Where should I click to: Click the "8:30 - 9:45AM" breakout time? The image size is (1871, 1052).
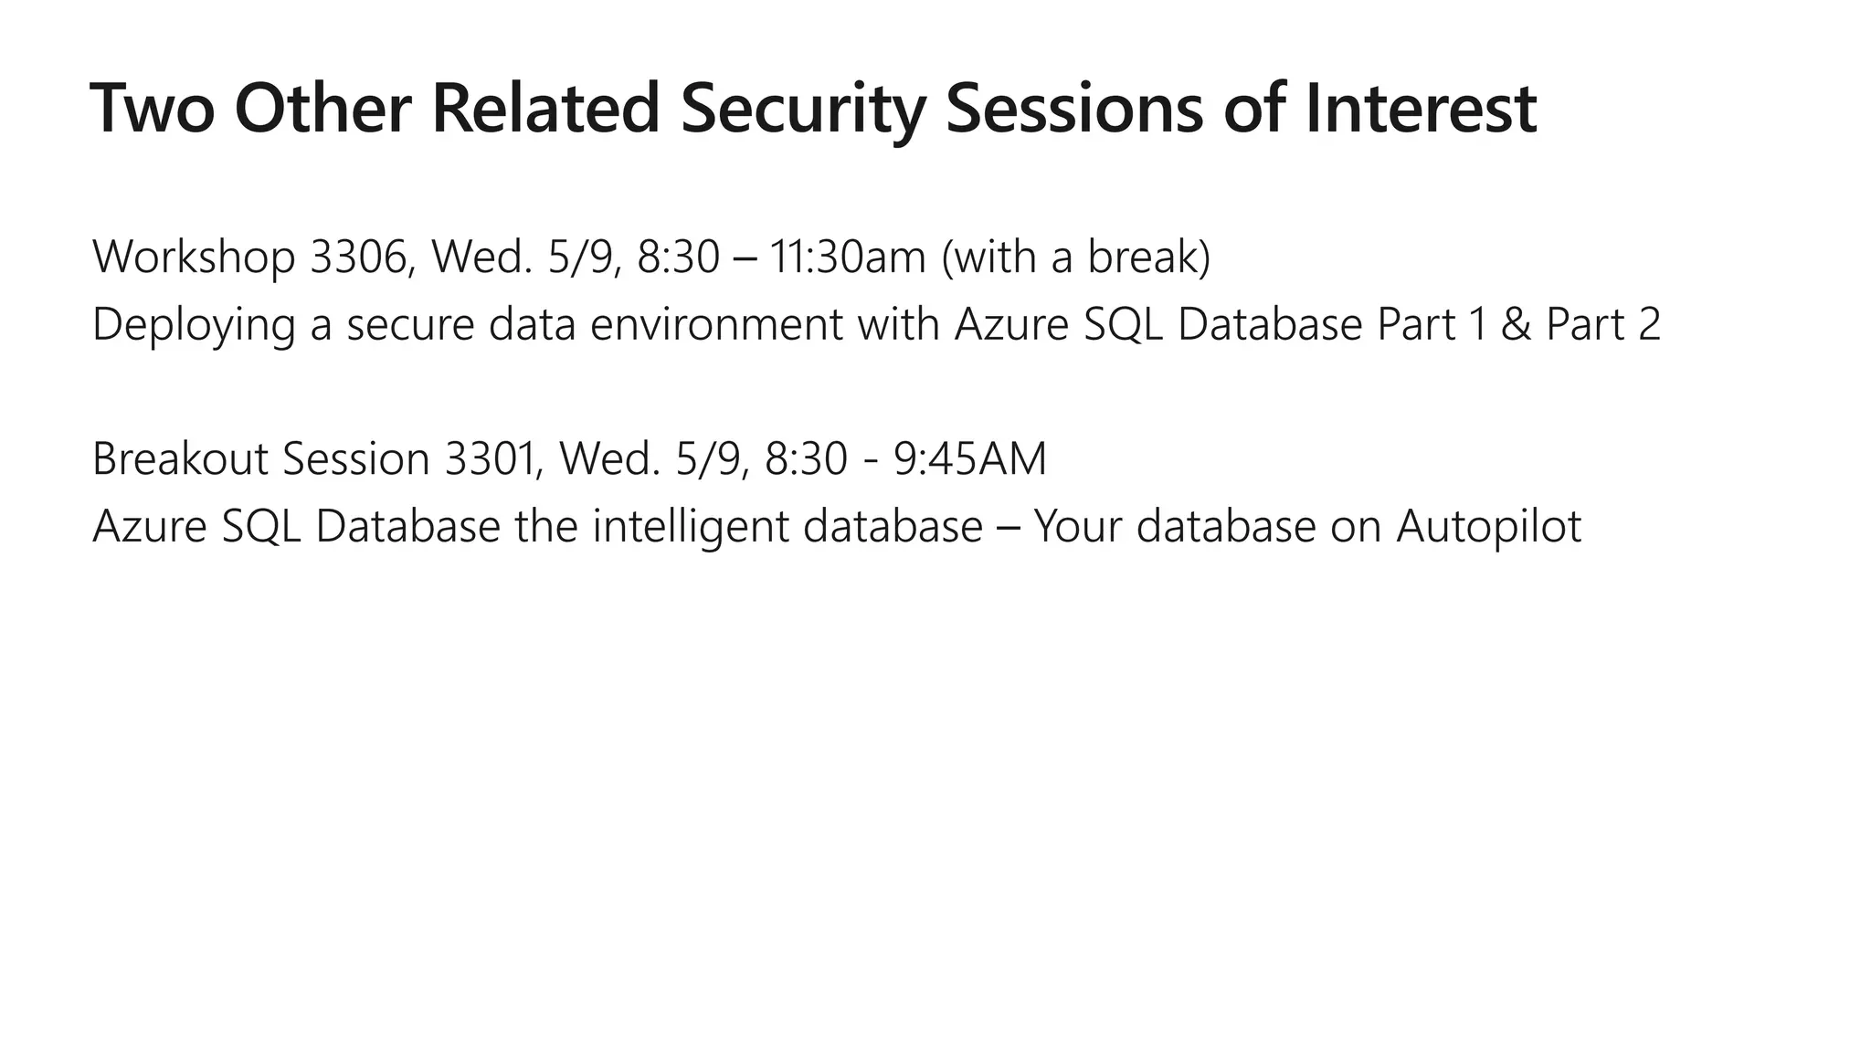tap(905, 458)
